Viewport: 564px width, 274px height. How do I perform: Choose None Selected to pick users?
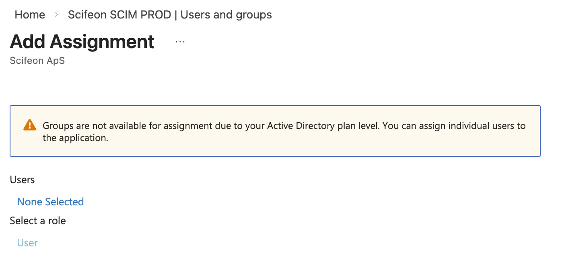pos(50,202)
